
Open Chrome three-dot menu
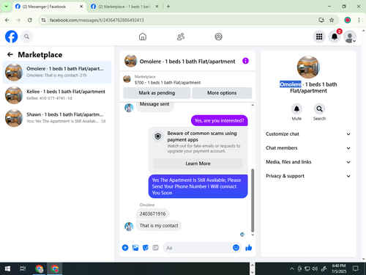359,20
